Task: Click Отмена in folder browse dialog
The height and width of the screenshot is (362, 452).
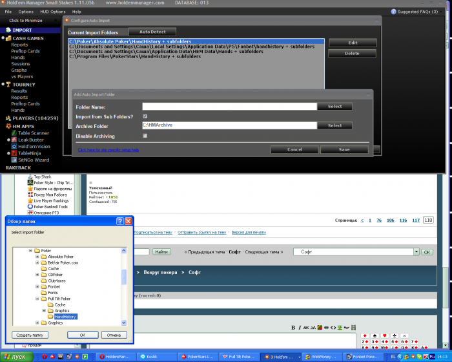Action: click(x=114, y=335)
